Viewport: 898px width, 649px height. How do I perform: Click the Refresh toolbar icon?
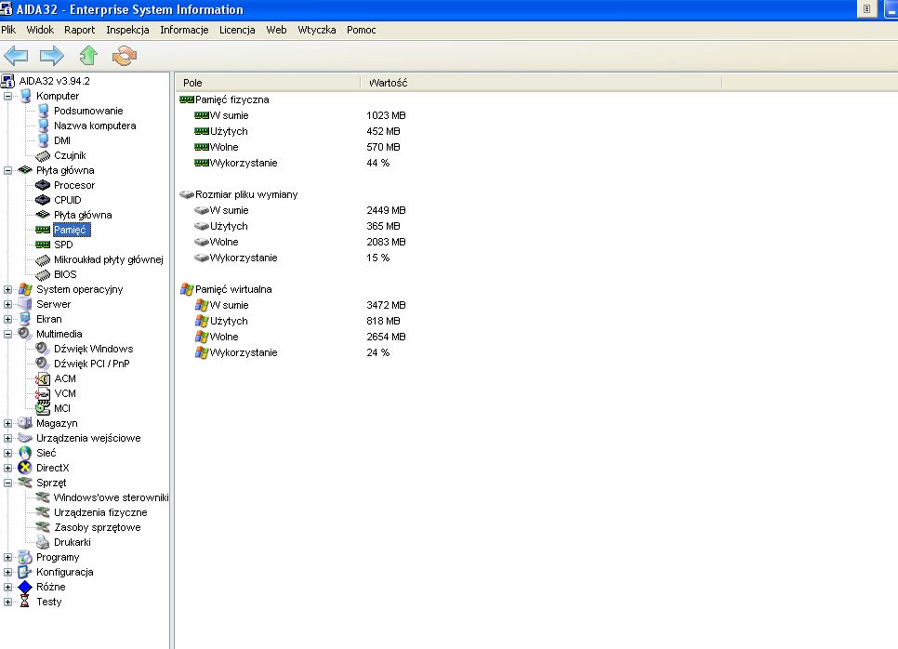pos(124,56)
